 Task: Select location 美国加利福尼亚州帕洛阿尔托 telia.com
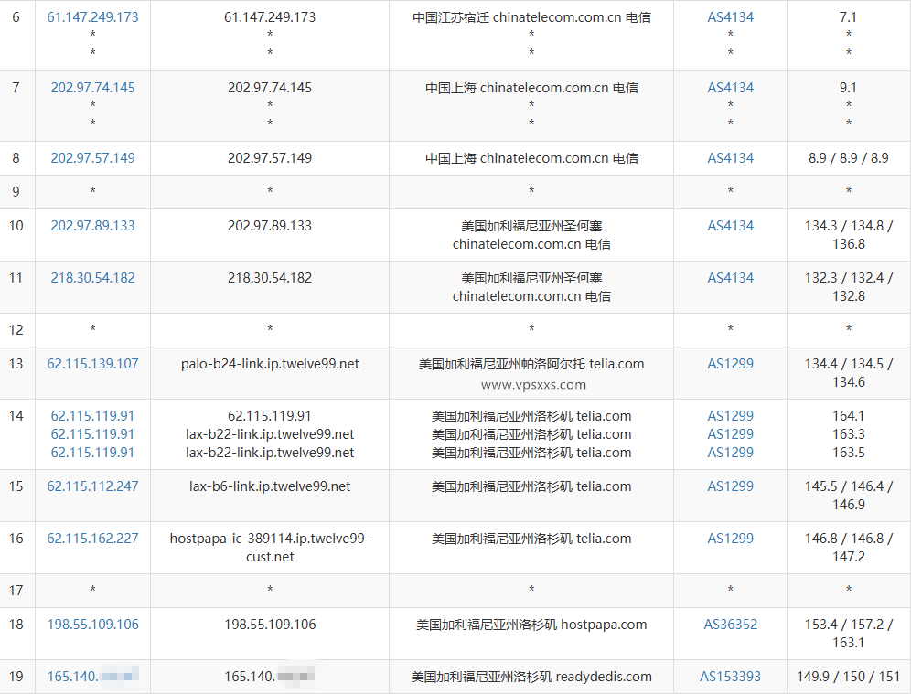(531, 364)
